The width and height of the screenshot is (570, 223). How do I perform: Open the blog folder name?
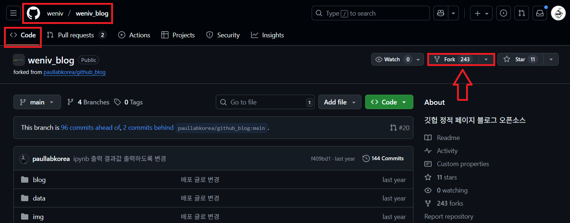pyautogui.click(x=39, y=180)
